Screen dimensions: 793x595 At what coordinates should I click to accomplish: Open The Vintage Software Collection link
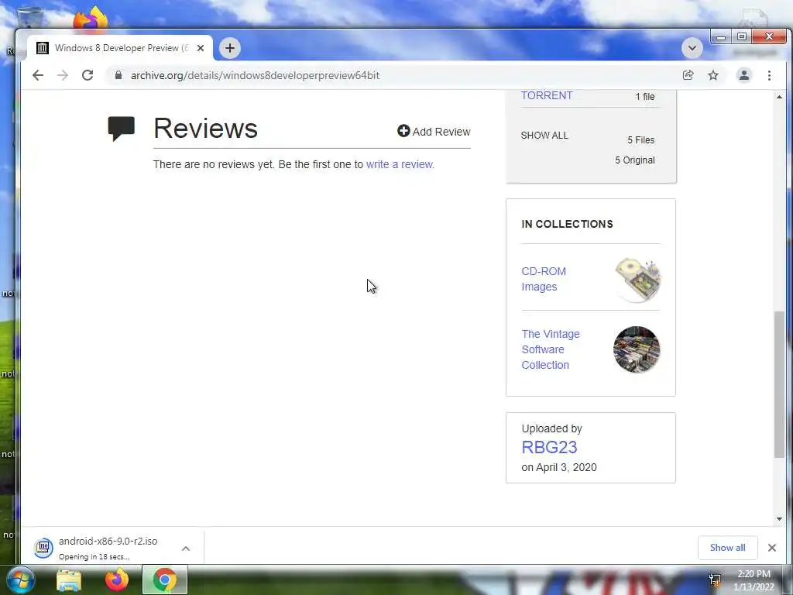click(x=551, y=349)
